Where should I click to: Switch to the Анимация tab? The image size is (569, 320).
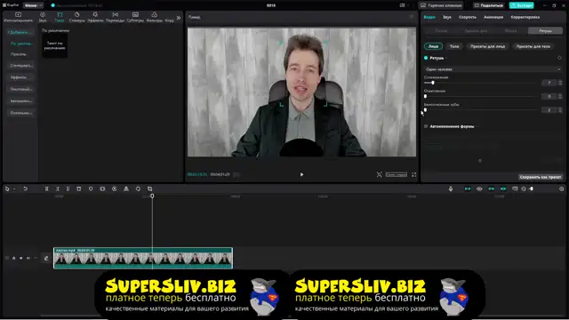click(493, 17)
